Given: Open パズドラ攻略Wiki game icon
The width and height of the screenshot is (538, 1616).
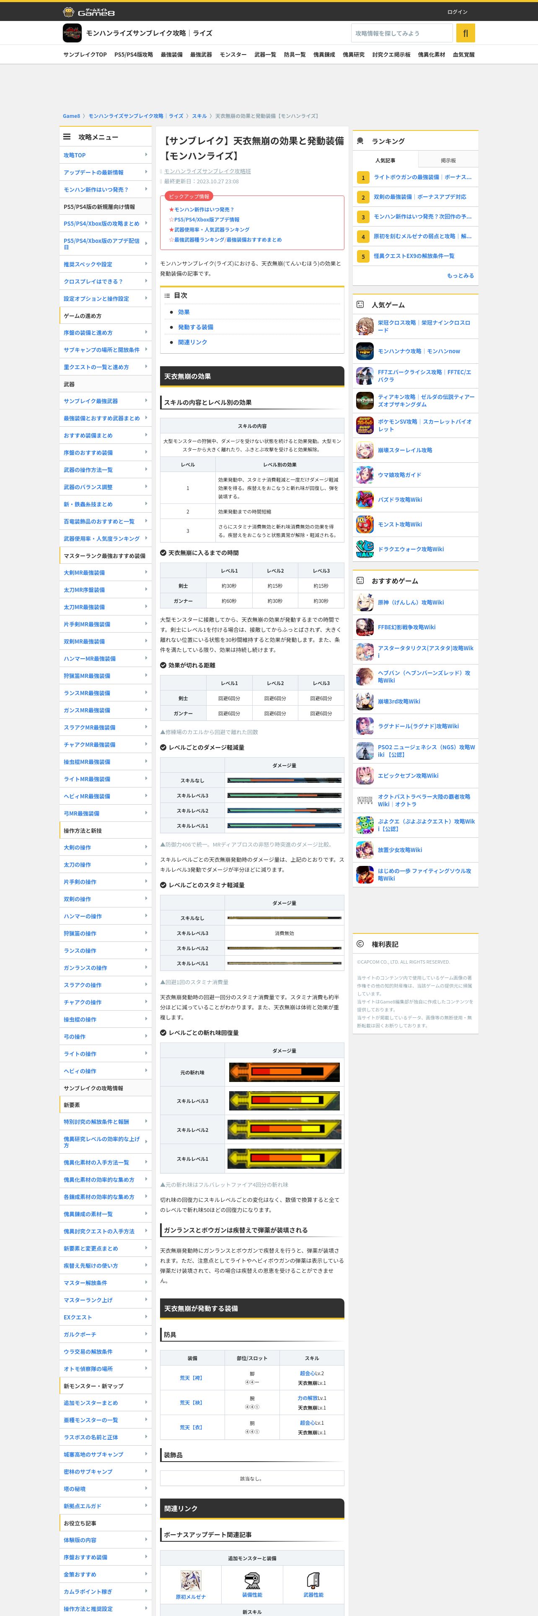Looking at the screenshot, I should (x=365, y=500).
